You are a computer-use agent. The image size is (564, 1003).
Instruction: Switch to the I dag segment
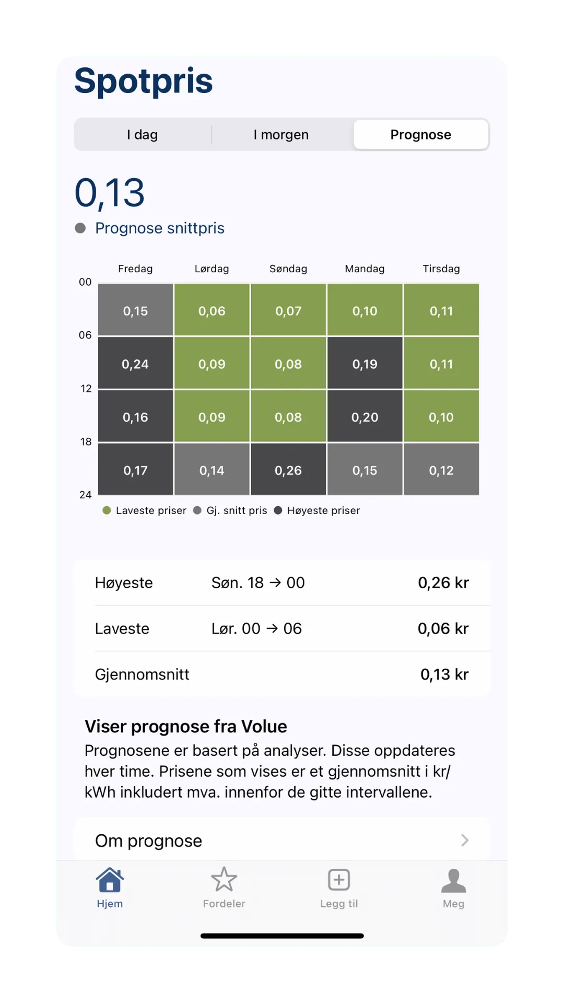143,135
